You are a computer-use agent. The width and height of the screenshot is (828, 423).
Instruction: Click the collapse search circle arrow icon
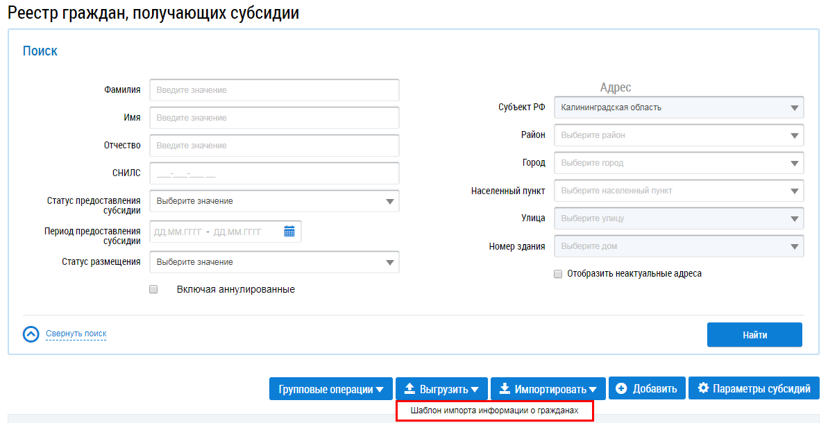(x=31, y=334)
